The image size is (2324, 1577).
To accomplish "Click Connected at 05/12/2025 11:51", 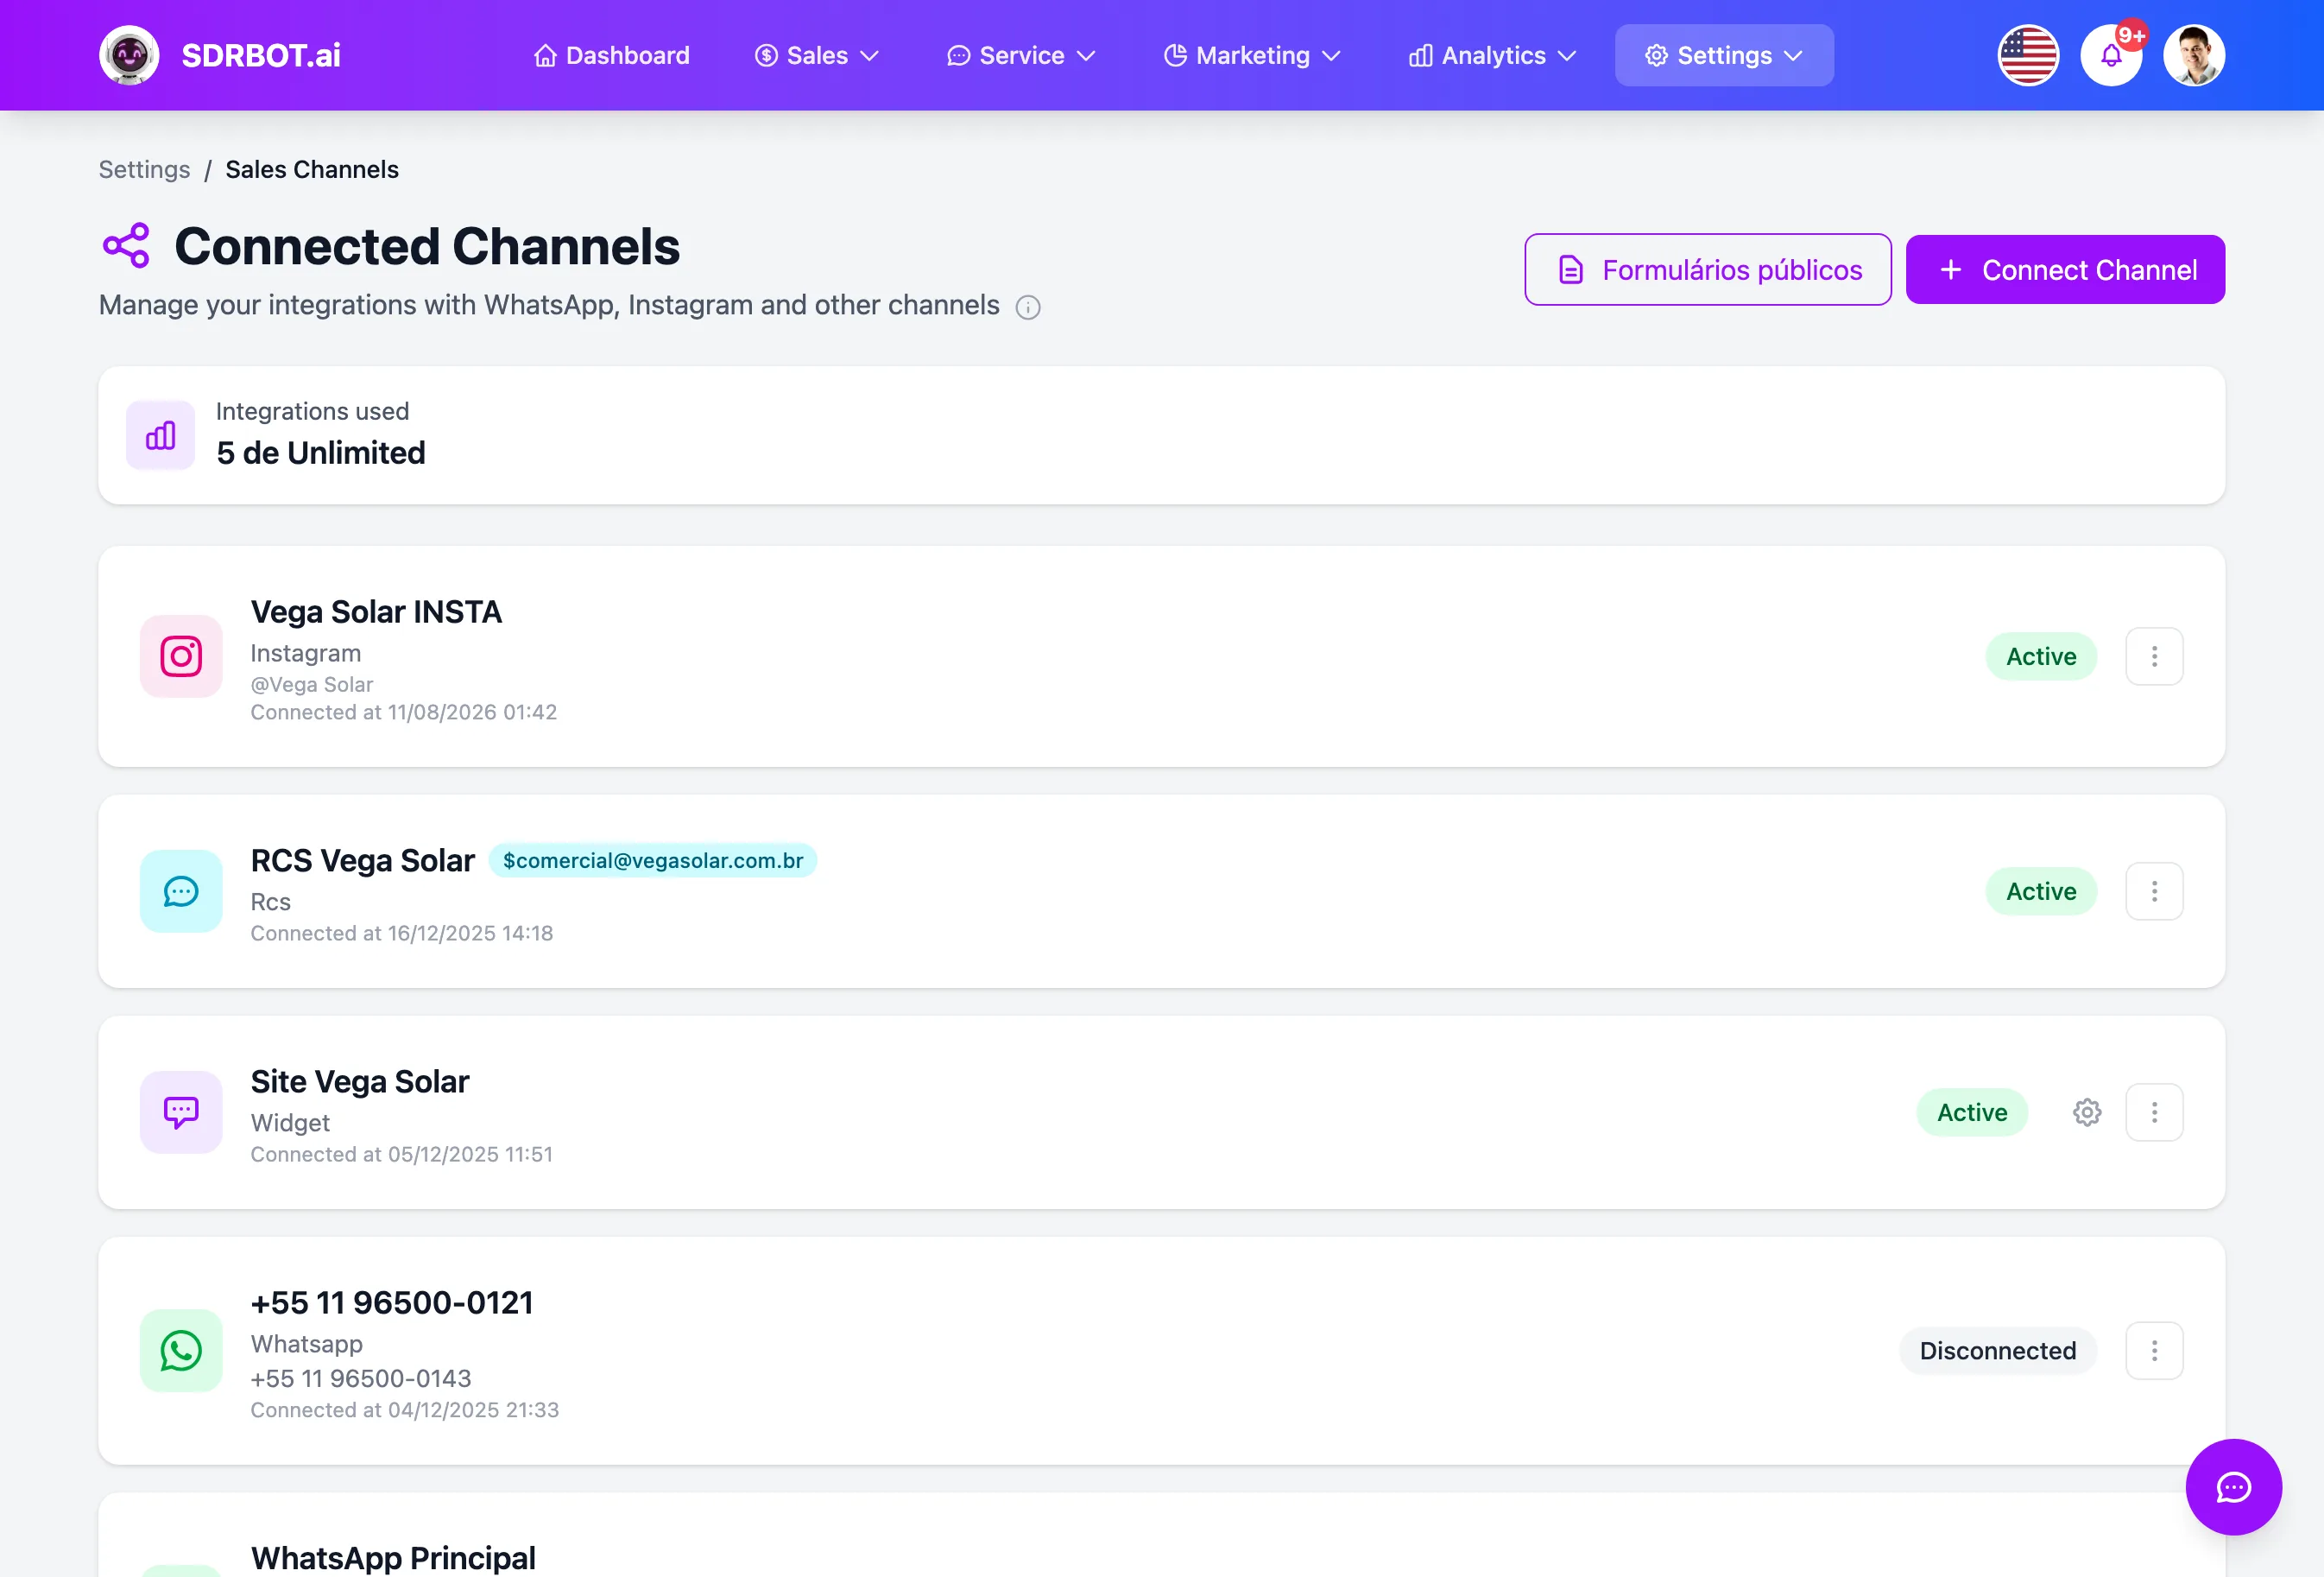I will [401, 1155].
